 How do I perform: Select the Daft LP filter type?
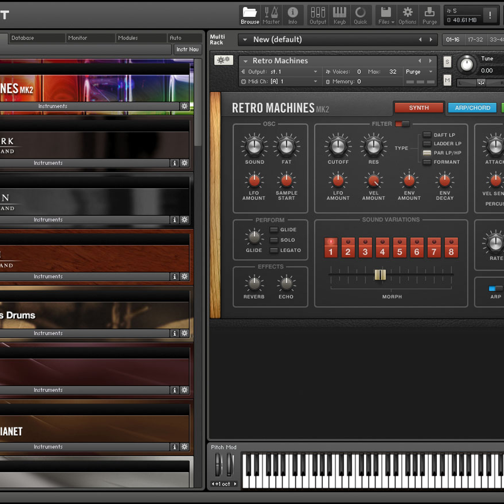427,135
